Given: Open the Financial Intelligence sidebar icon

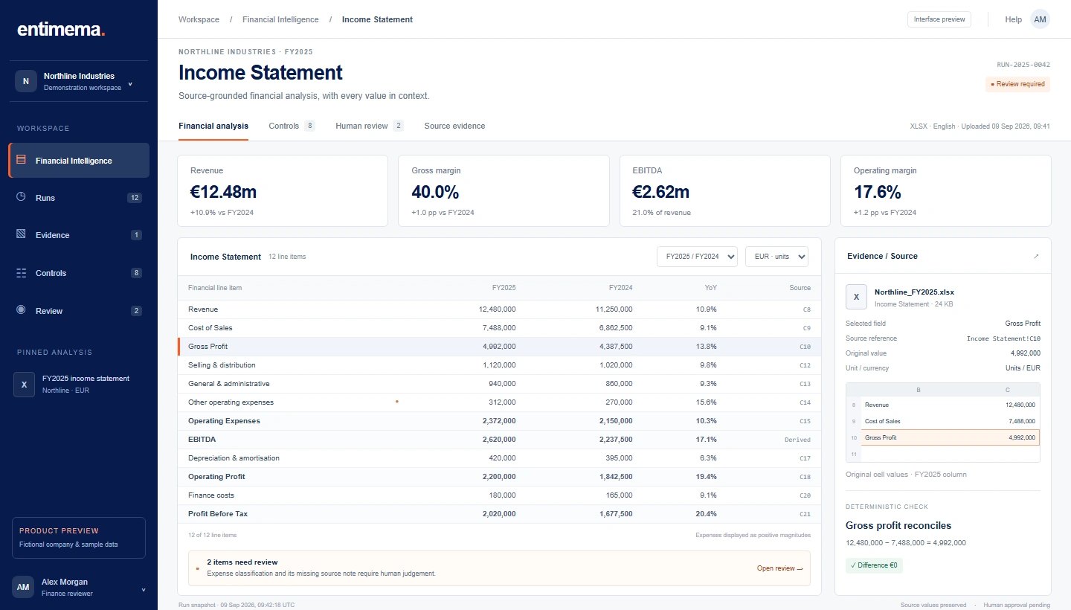Looking at the screenshot, I should click(x=21, y=160).
